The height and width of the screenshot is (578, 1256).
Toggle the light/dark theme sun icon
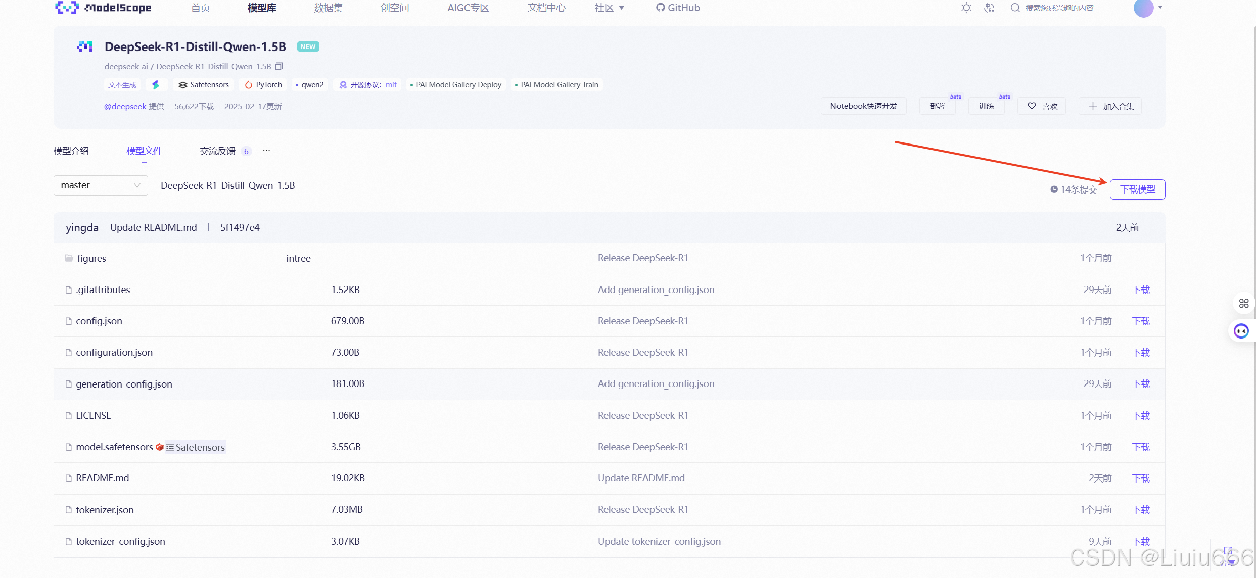coord(966,8)
